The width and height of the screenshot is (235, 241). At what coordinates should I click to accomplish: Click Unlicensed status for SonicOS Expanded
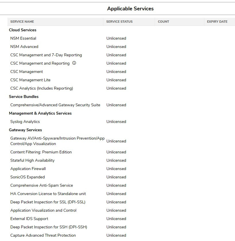(116, 177)
